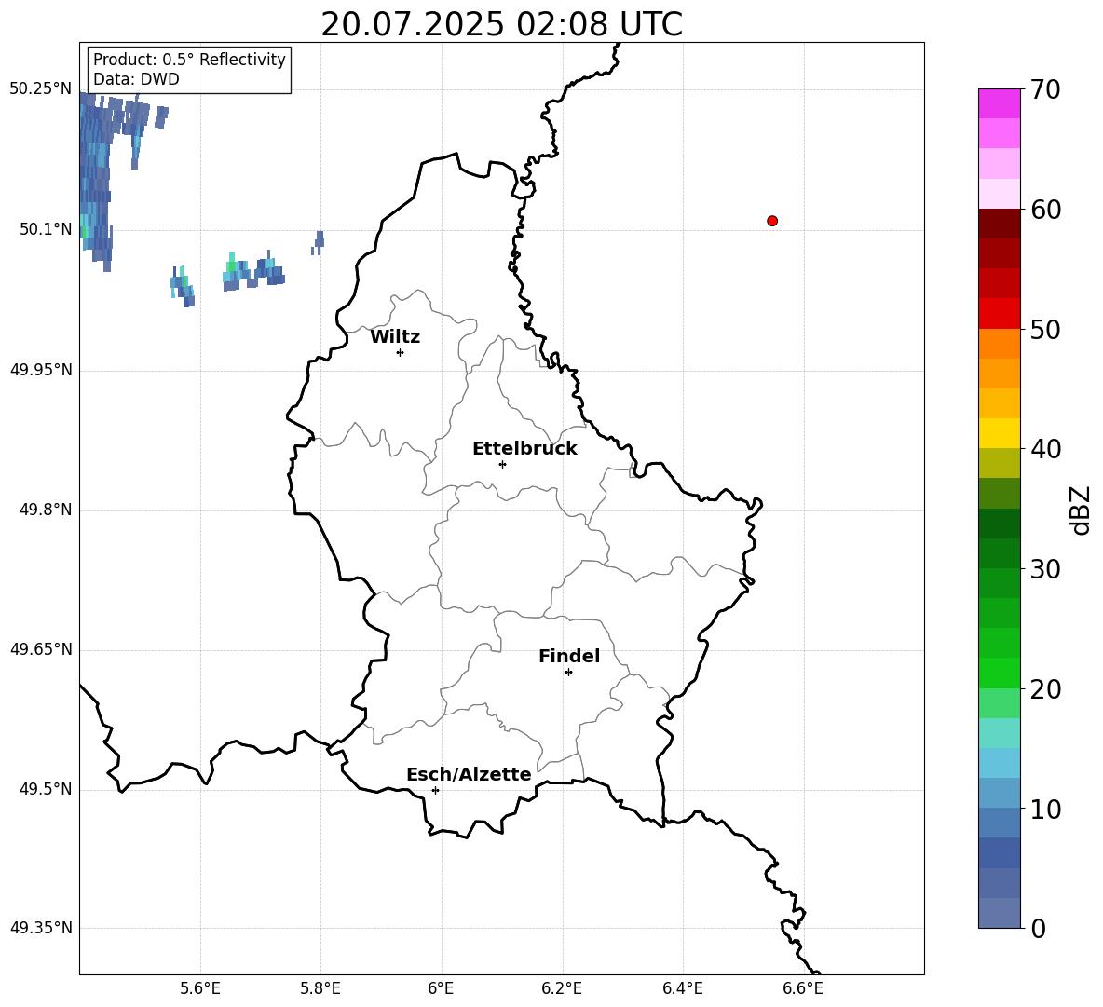Screen dimensions: 1103x1007
Task: Click the 49.5°N latitude label
Action: click(x=46, y=789)
